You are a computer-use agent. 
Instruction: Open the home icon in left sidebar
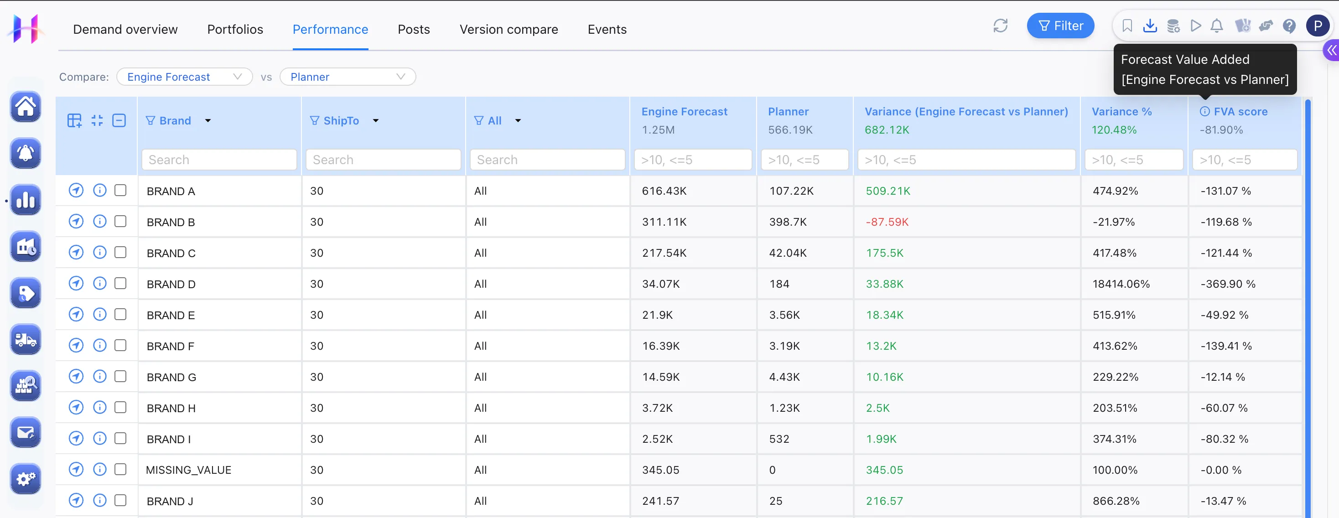[26, 107]
